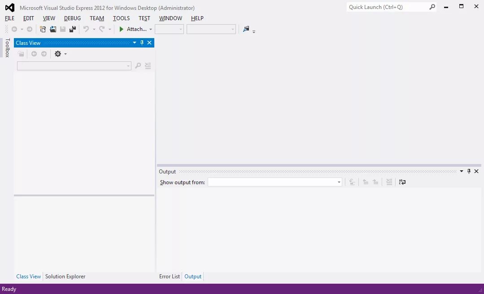Open the VIEW menu
Screen dimensions: 484x294
pos(49,18)
